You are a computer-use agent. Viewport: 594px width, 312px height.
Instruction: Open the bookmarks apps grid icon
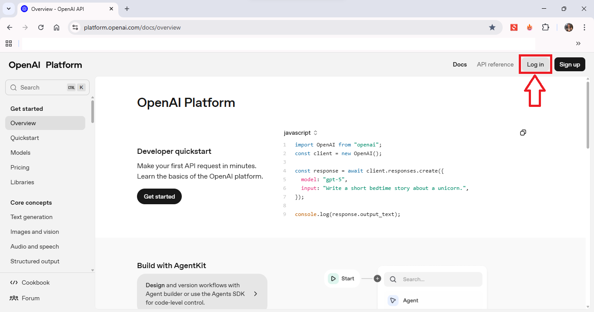coord(9,43)
